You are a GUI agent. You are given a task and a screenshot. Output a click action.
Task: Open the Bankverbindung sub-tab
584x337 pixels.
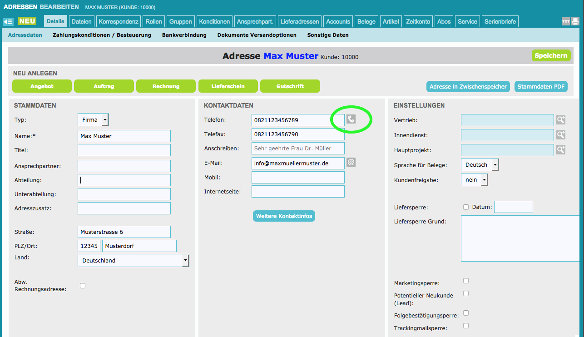coord(184,35)
